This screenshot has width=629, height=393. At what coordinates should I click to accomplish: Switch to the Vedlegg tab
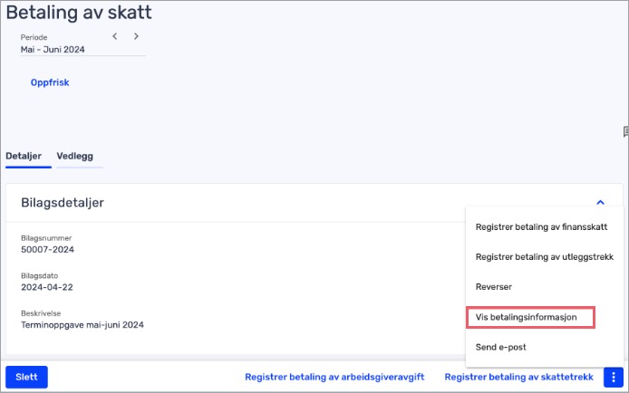pyautogui.click(x=75, y=156)
